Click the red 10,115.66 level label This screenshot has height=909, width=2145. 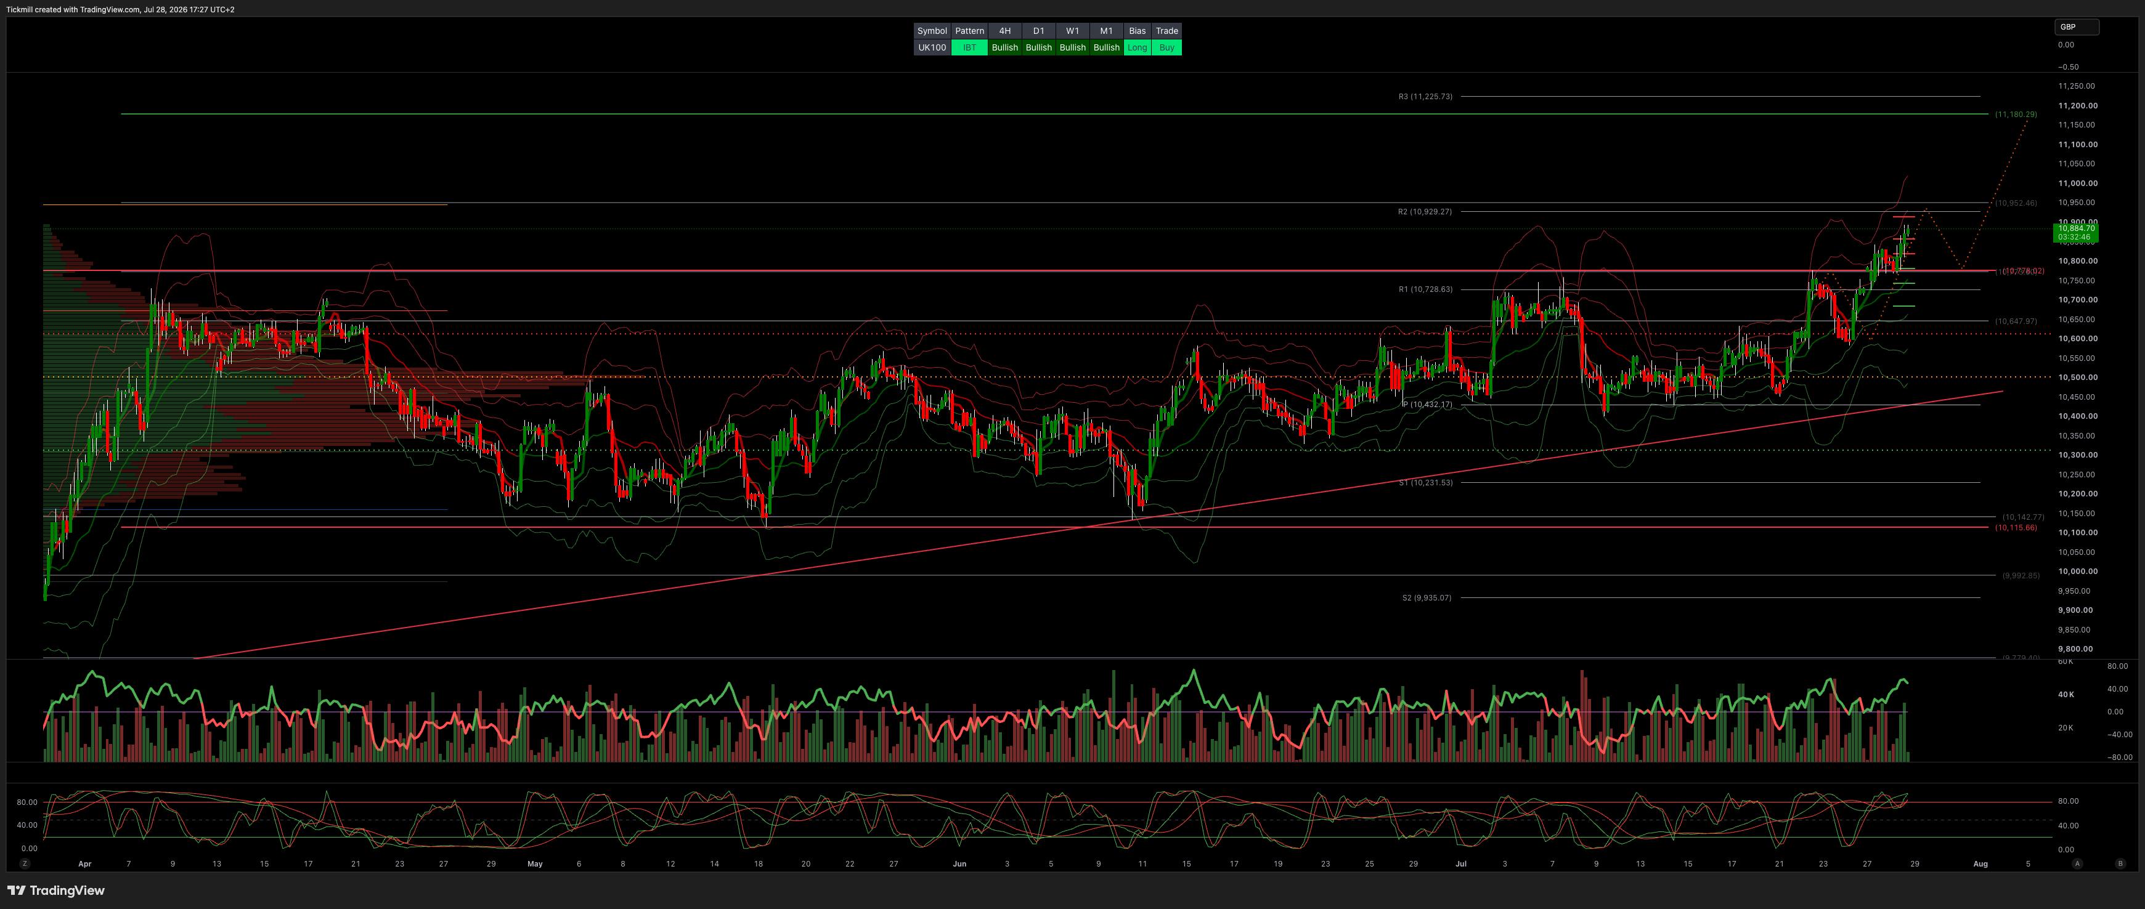2016,527
